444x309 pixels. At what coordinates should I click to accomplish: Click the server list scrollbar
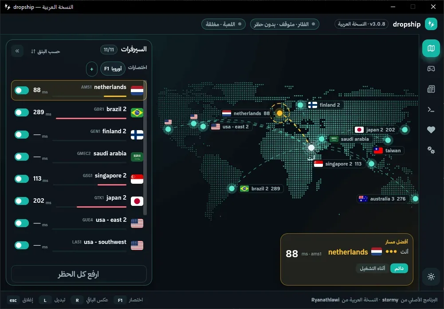tap(145, 148)
